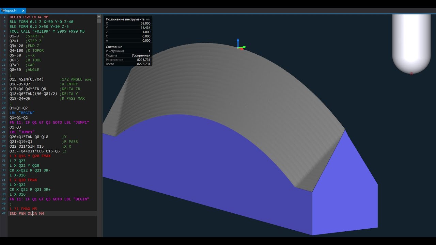Click line number 42 in the gutter
Screen dimensions: 436x245
pyautogui.click(x=4, y=213)
